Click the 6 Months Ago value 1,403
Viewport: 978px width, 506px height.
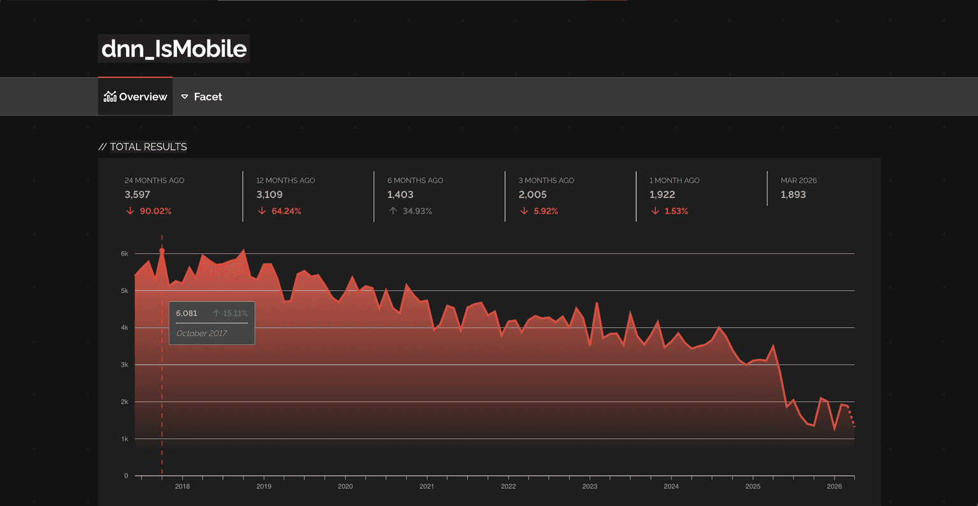coord(400,195)
